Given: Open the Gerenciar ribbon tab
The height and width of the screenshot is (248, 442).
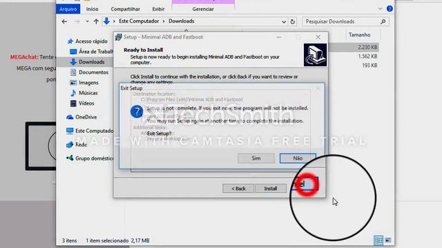Looking at the screenshot, I should [x=203, y=9].
